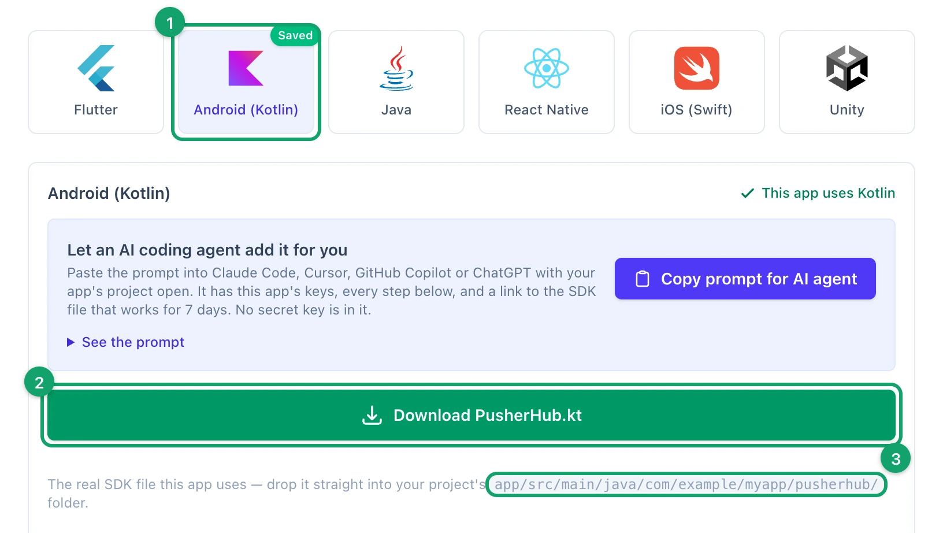Click the Flutter logo icon
Viewport: 943px width, 533px height.
click(96, 68)
